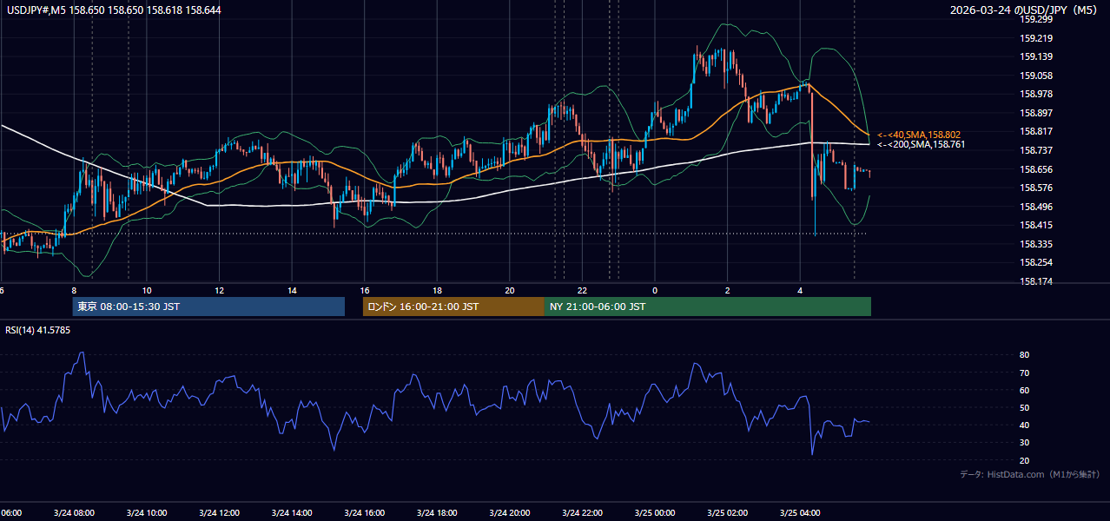
Task: Click hour tick 2 under price chart
Action: tap(728, 290)
